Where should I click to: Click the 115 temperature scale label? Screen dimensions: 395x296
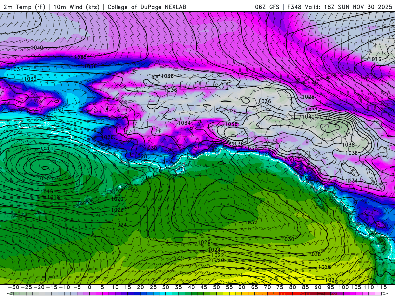coord(381,287)
